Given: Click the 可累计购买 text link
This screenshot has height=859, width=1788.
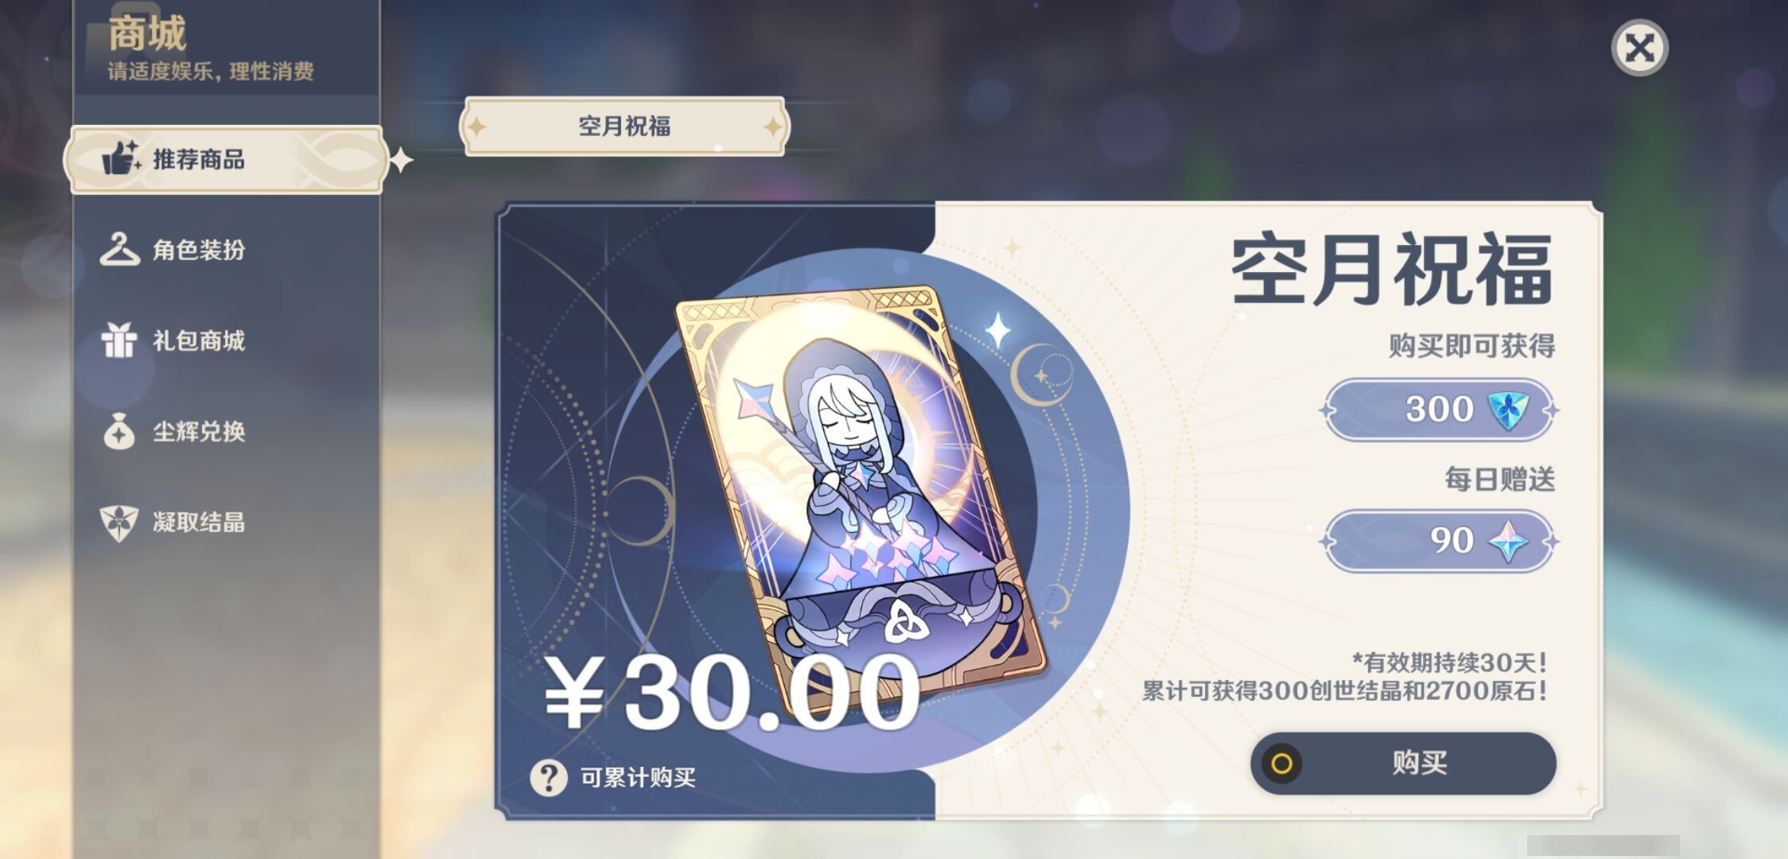Looking at the screenshot, I should (638, 777).
